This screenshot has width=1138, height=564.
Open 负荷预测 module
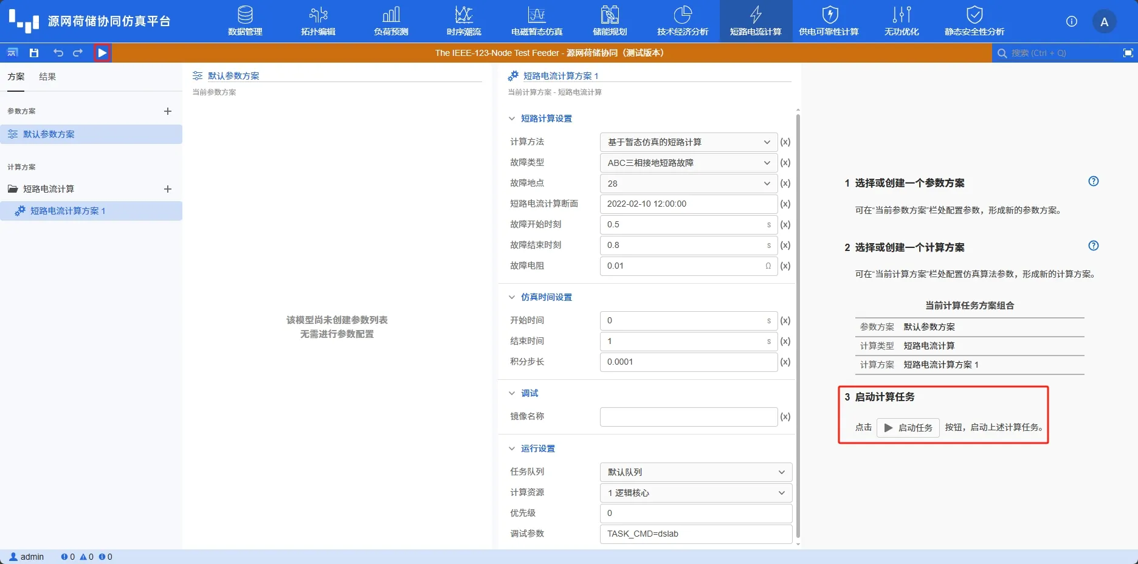(391, 21)
